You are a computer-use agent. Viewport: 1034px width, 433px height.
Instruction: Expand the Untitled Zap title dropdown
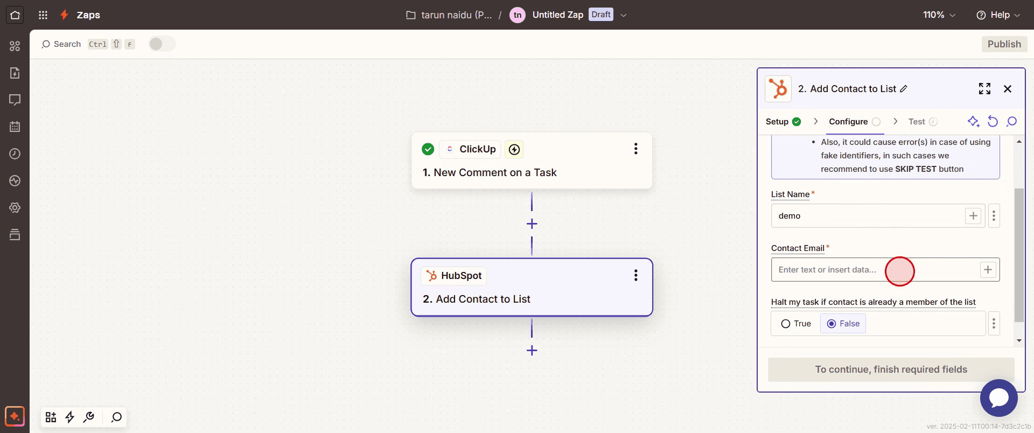click(624, 15)
